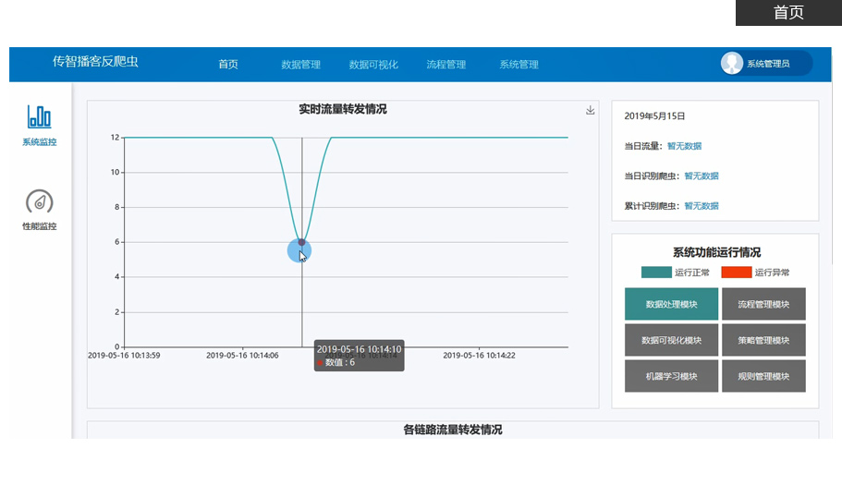Select 流程管理 in the top navigation
The width and height of the screenshot is (842, 485).
point(446,65)
